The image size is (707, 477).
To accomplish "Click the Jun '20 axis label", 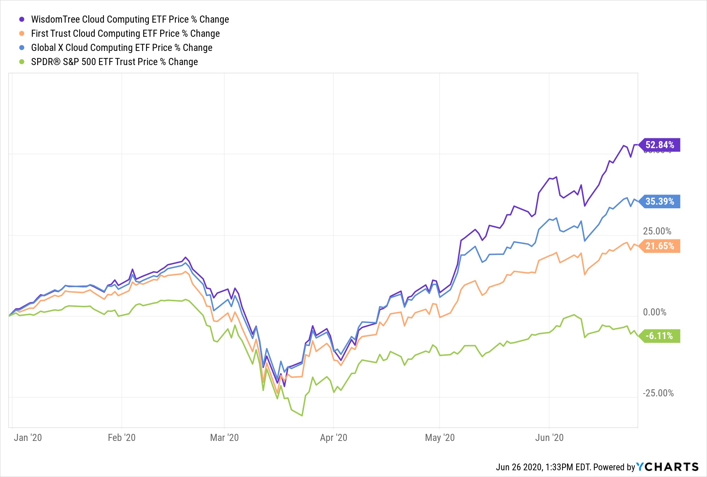I will (549, 438).
